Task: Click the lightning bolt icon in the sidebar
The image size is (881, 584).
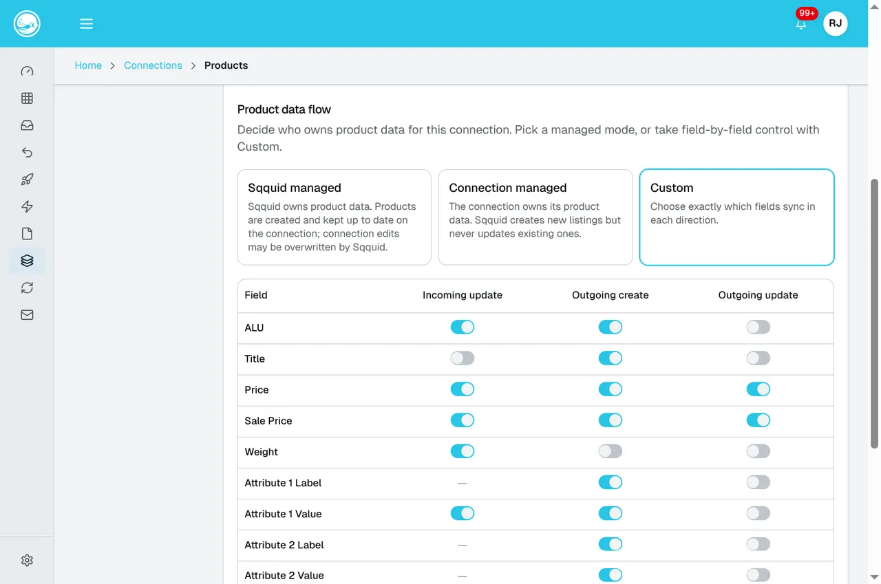Action: tap(27, 206)
